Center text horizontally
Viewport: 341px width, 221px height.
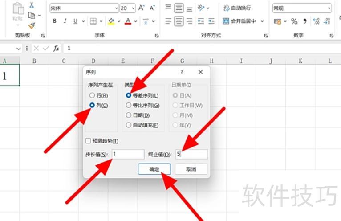179,21
